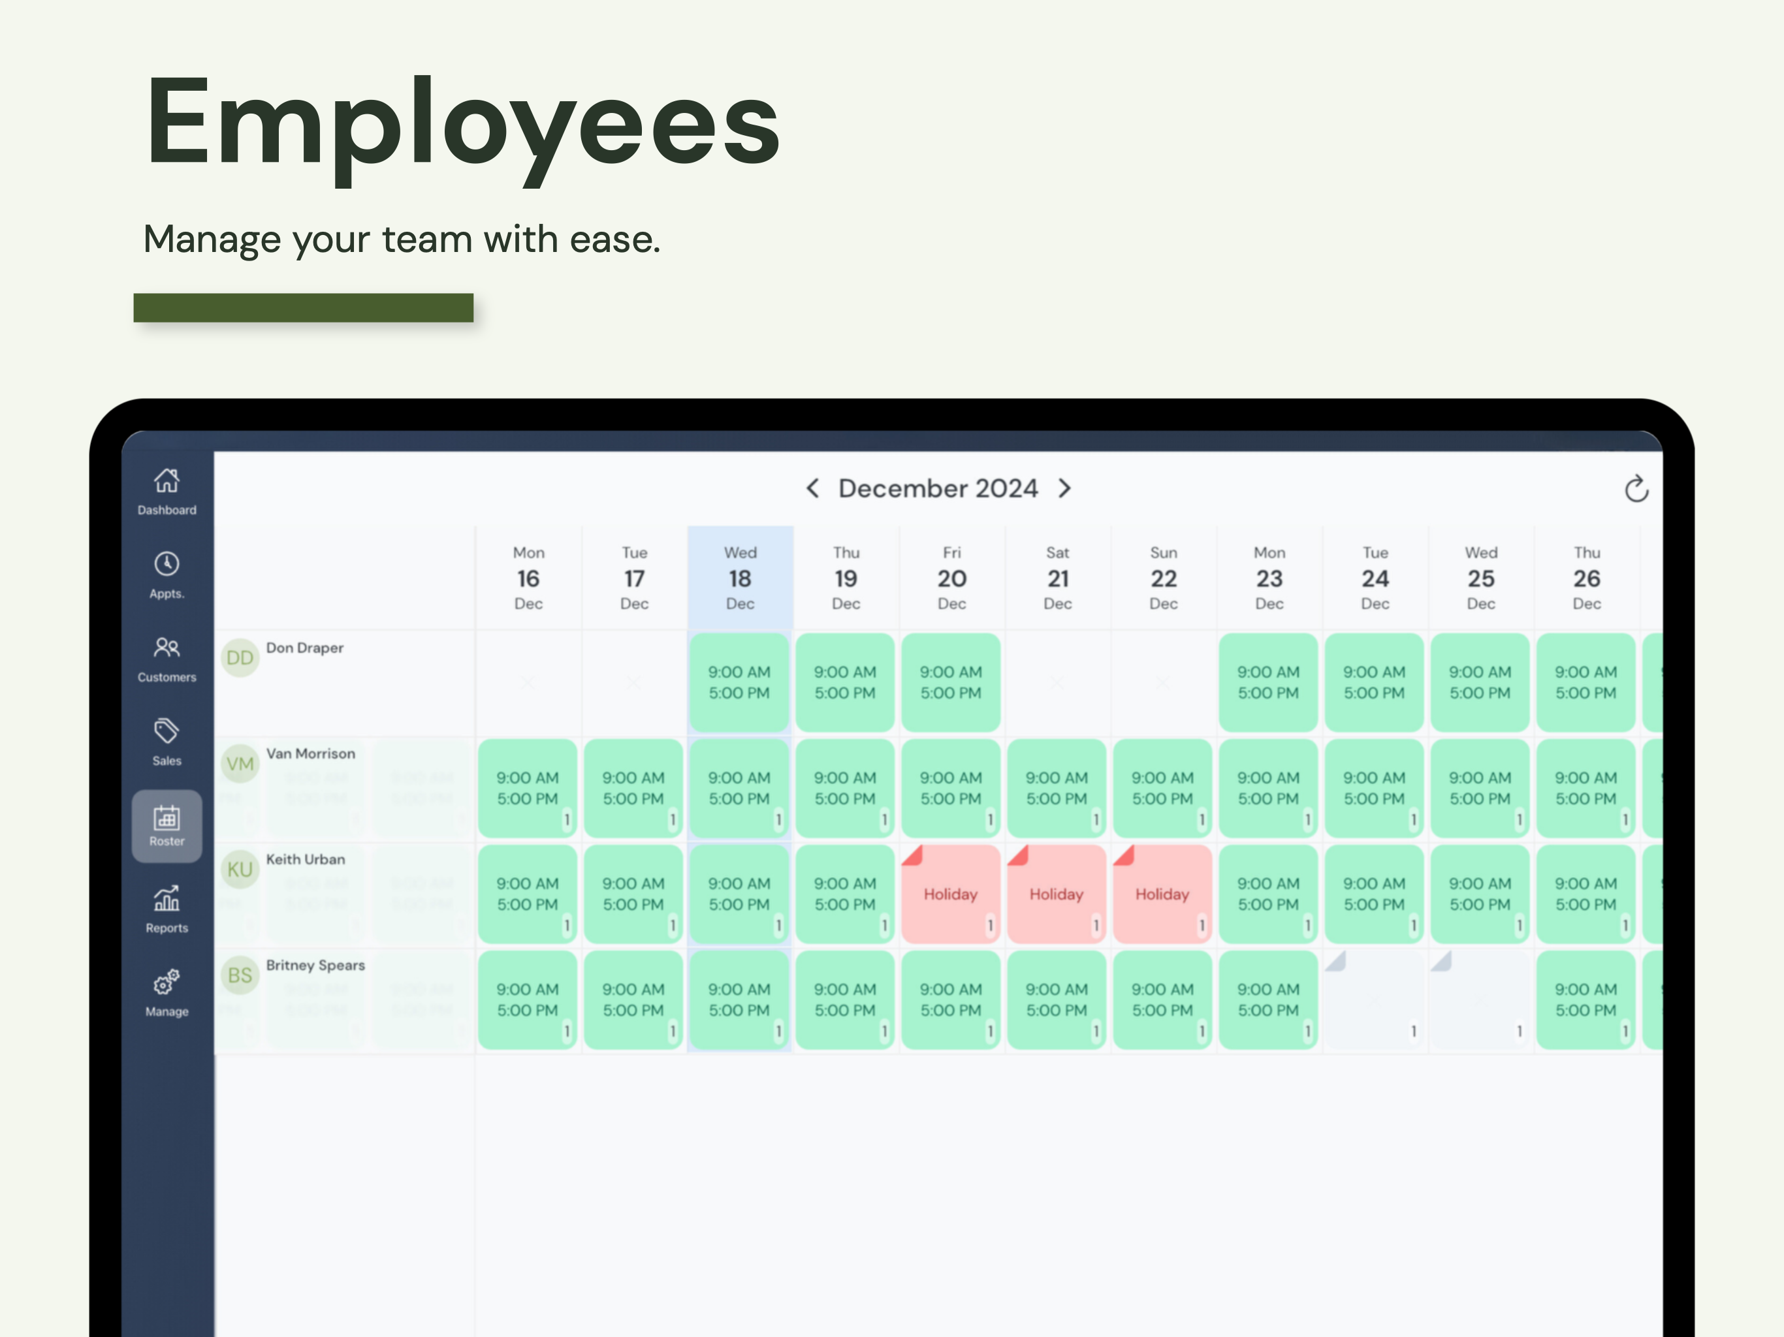Click Britney Spears employee name

[315, 966]
